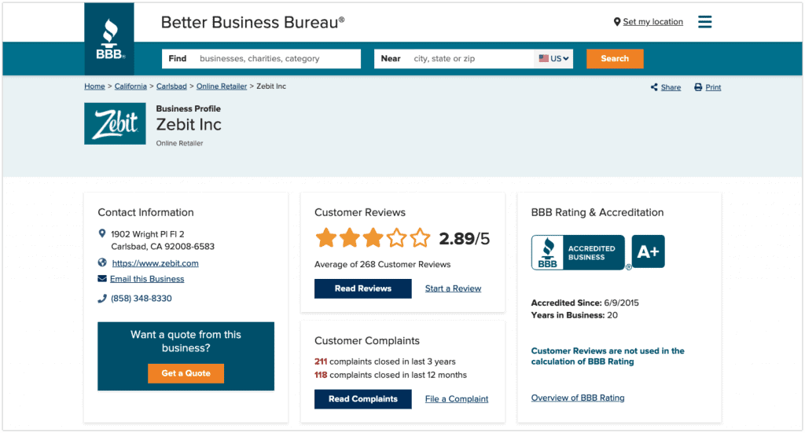Click the fourth empty review star
Screen dimensions: 805x433
point(396,238)
